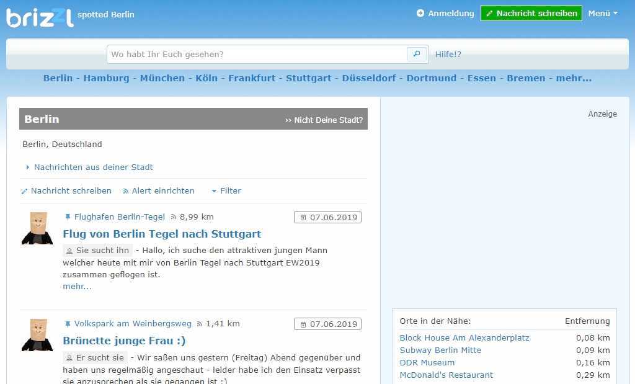635x384 pixels.
Task: Click the Anmeldung arrow icon
Action: (420, 14)
